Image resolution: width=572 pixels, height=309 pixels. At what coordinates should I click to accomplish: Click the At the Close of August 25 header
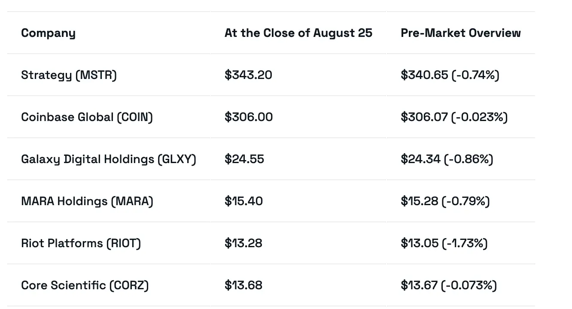pyautogui.click(x=298, y=33)
